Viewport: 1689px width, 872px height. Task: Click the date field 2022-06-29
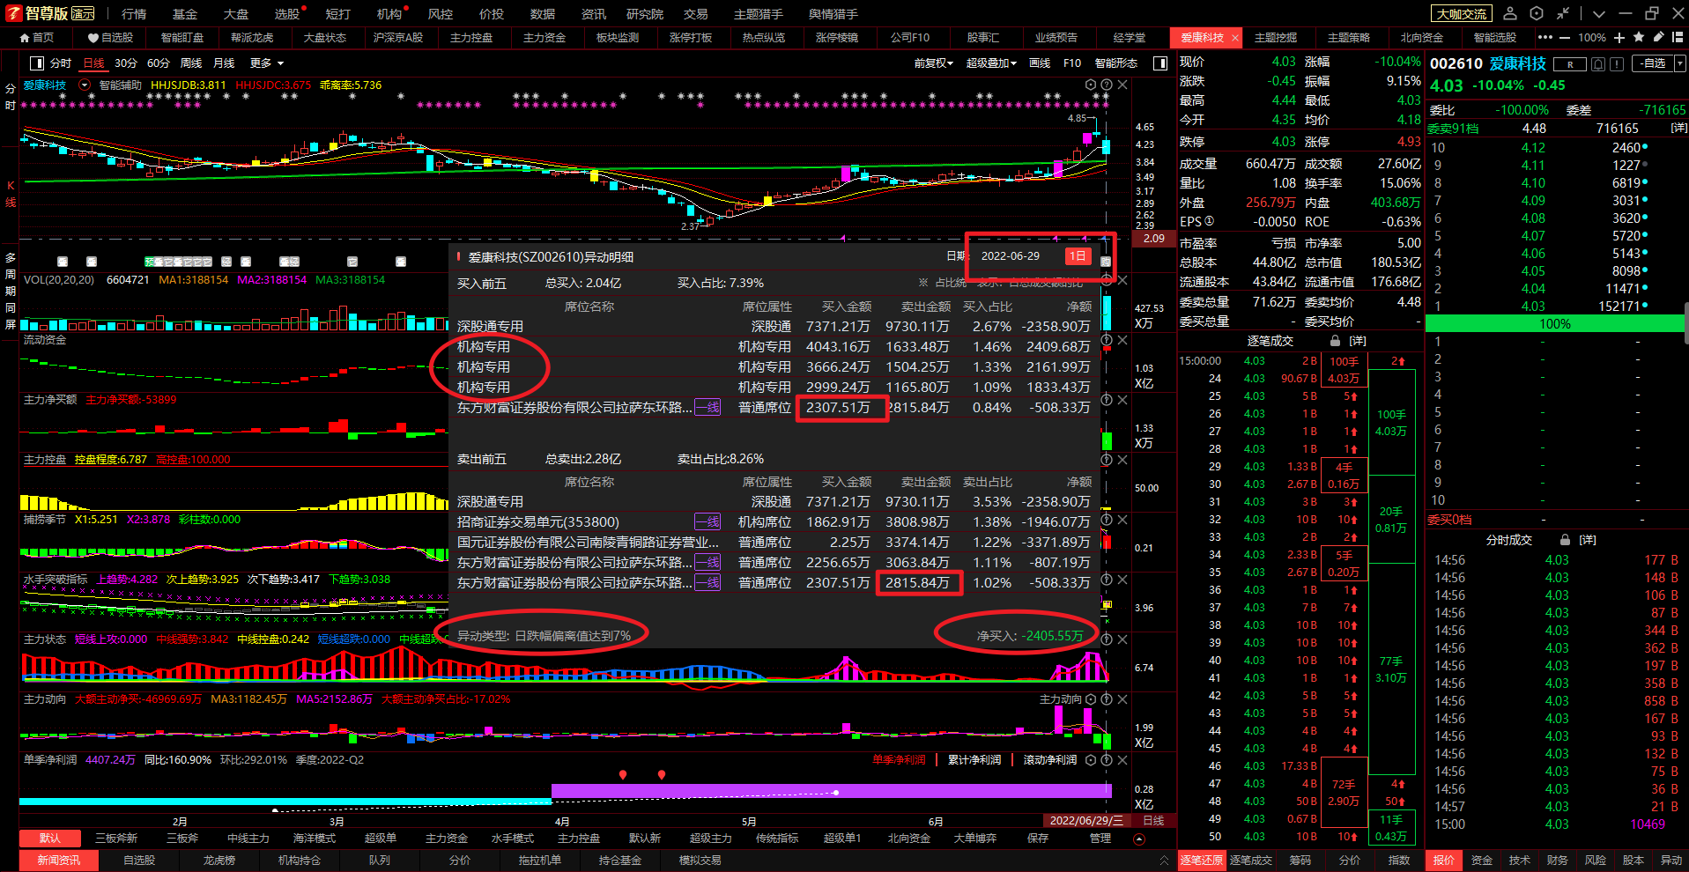pyautogui.click(x=1011, y=256)
